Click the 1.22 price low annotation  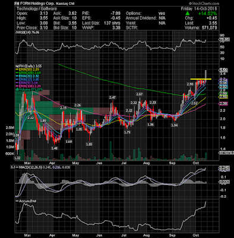18,158
